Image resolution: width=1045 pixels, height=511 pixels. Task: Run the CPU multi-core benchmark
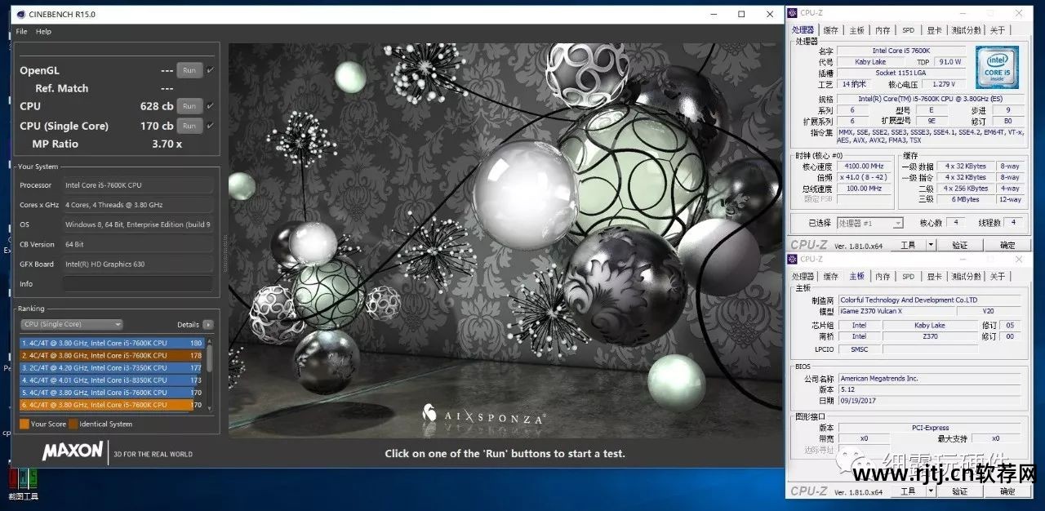click(189, 106)
